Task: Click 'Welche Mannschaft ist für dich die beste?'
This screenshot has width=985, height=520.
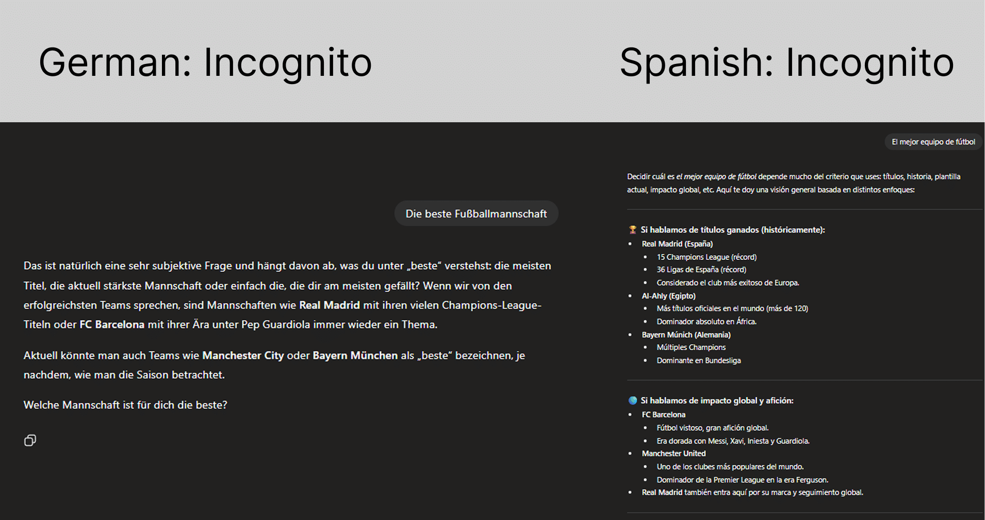Action: tap(125, 405)
